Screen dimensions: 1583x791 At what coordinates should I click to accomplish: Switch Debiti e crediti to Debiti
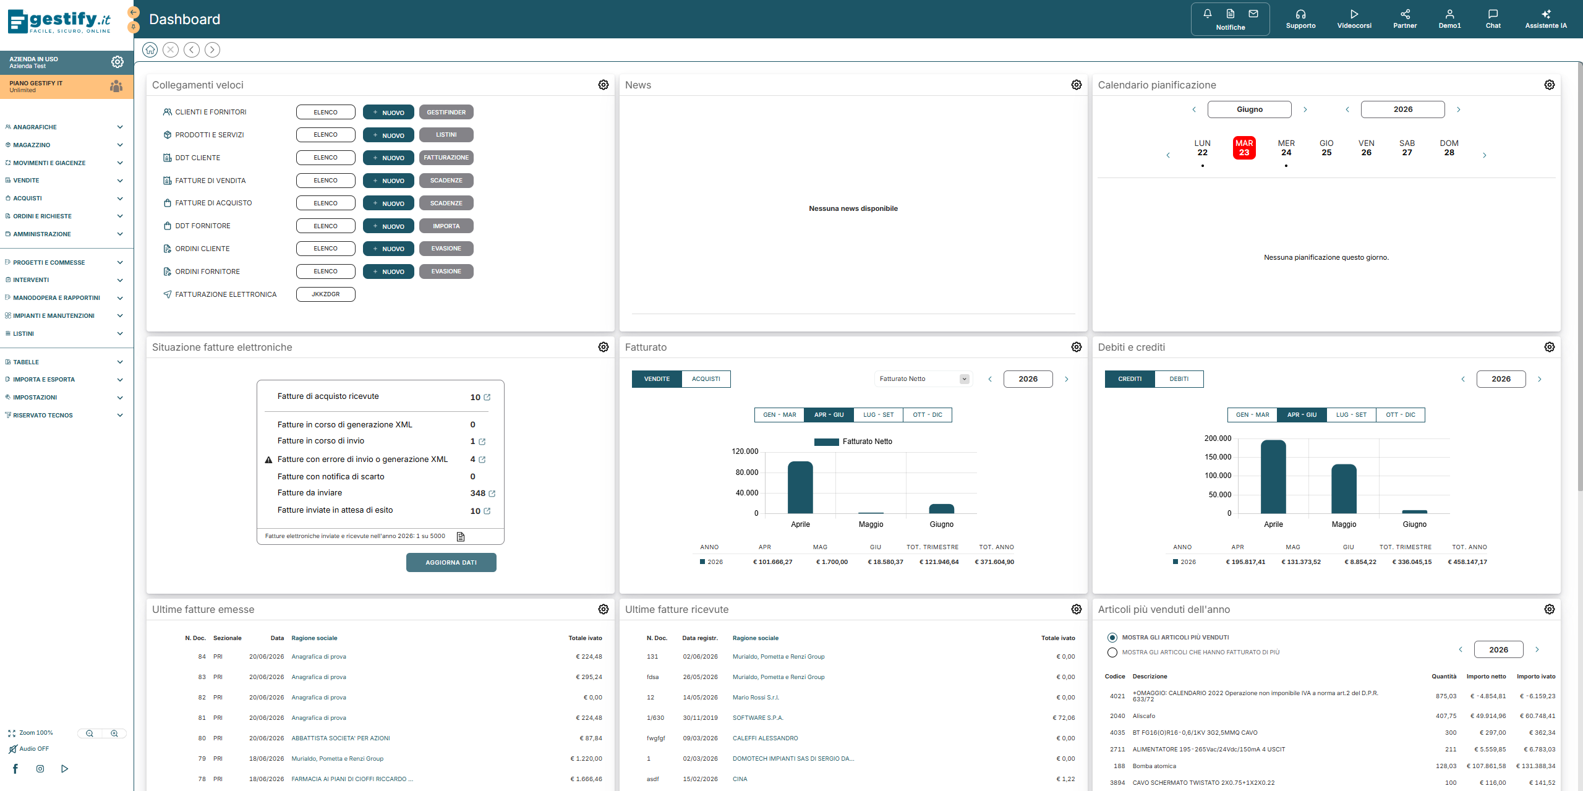[1179, 379]
